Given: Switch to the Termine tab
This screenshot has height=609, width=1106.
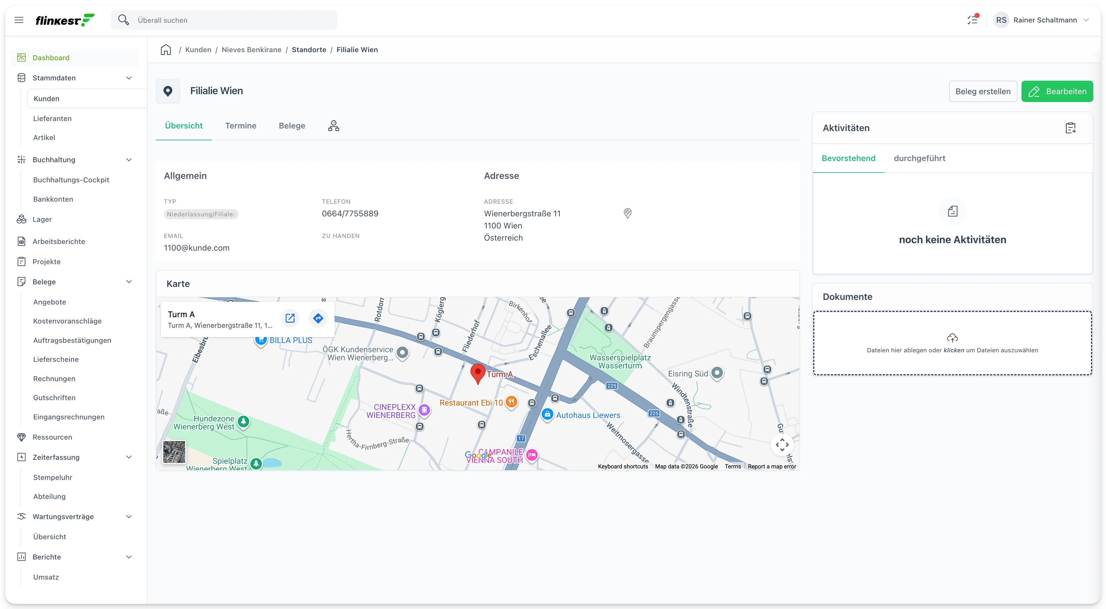Looking at the screenshot, I should tap(240, 126).
